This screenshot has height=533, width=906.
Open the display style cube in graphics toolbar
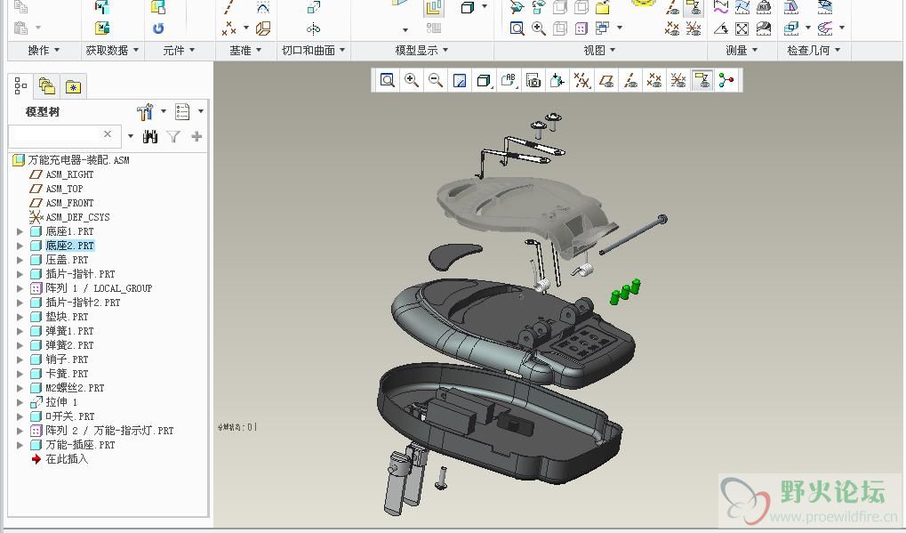(x=484, y=80)
